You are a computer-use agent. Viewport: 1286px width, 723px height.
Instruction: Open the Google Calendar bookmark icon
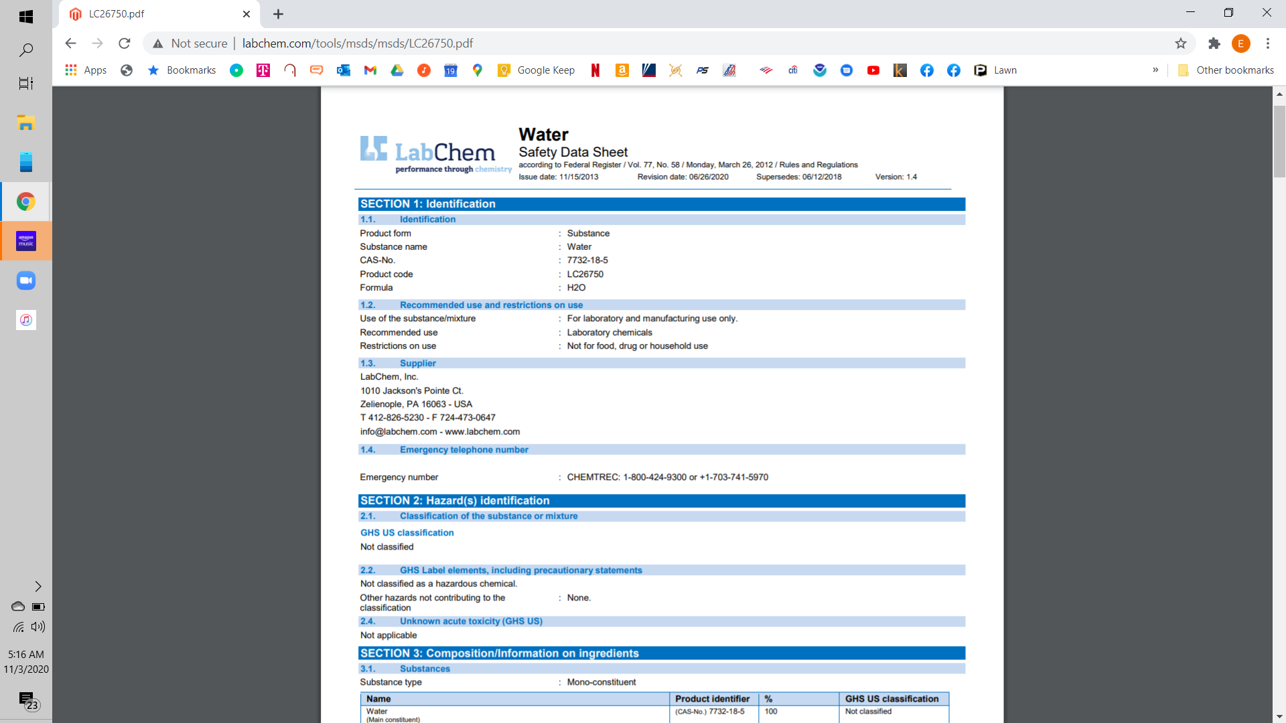point(451,70)
